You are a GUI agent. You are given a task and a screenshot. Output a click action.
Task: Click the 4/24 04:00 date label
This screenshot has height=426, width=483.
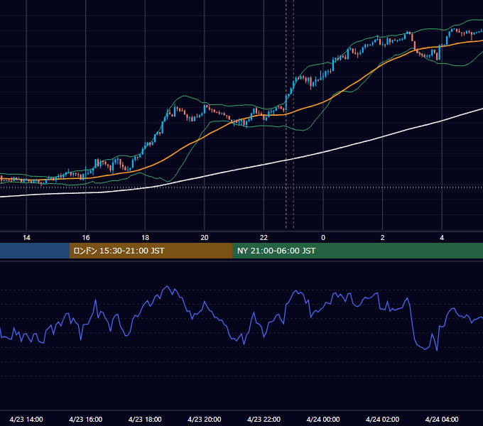(442, 419)
